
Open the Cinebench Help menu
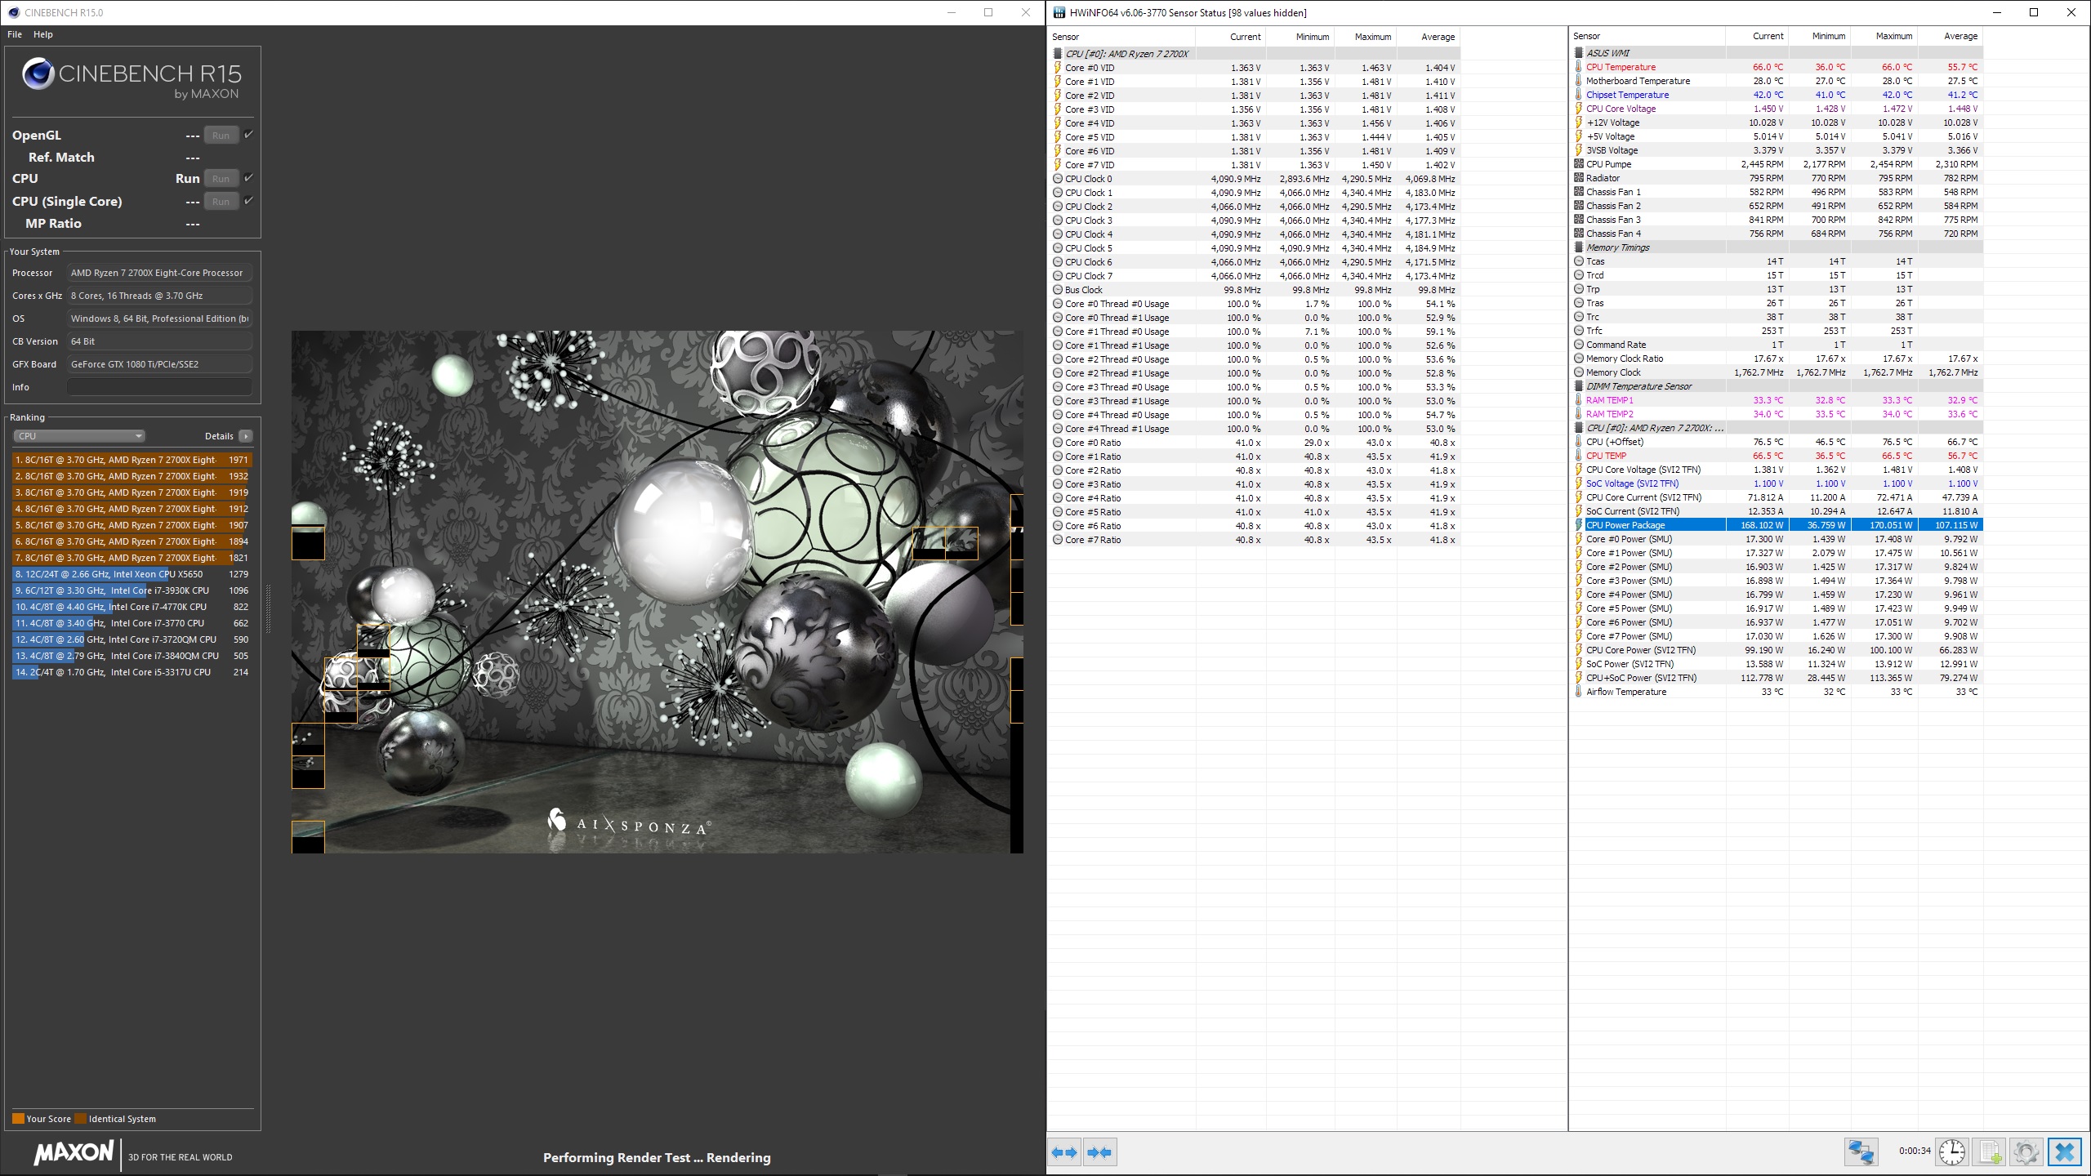(x=43, y=34)
